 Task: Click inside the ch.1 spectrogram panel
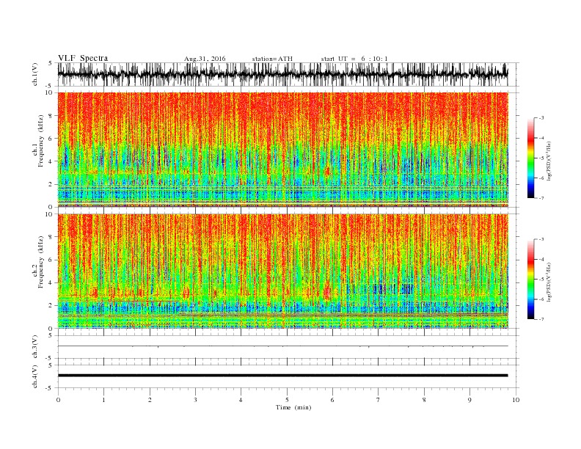pyautogui.click(x=283, y=150)
